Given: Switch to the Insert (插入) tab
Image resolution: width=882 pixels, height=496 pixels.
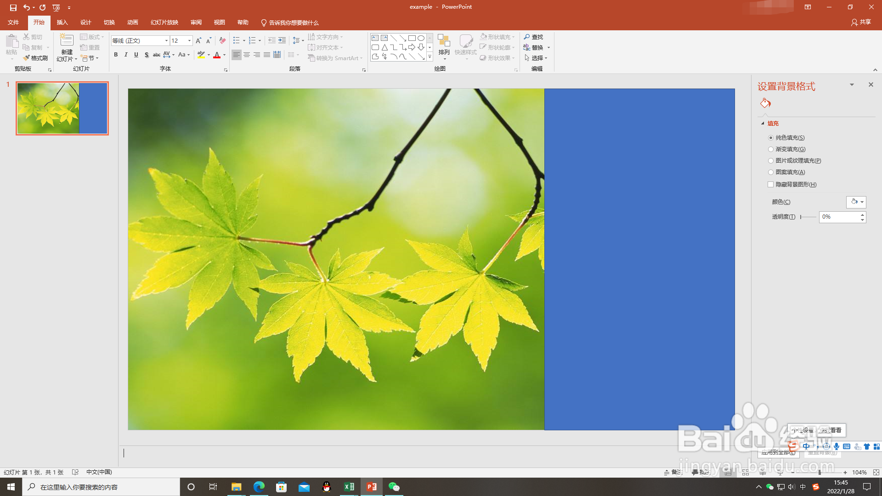Looking at the screenshot, I should [x=62, y=23].
